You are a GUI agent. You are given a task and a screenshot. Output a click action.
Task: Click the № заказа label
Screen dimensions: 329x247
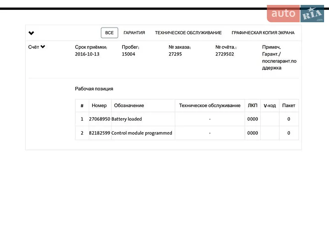(180, 47)
